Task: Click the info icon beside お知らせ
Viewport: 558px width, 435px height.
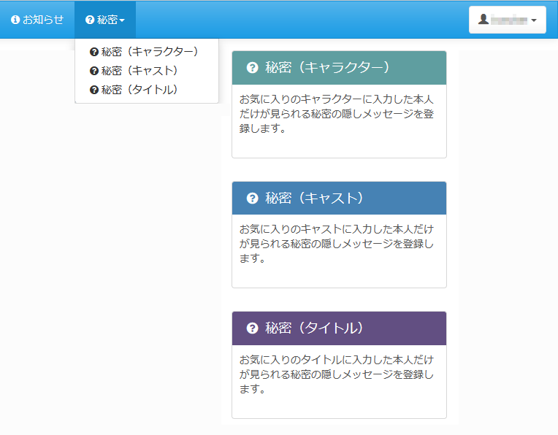Action: 15,20
